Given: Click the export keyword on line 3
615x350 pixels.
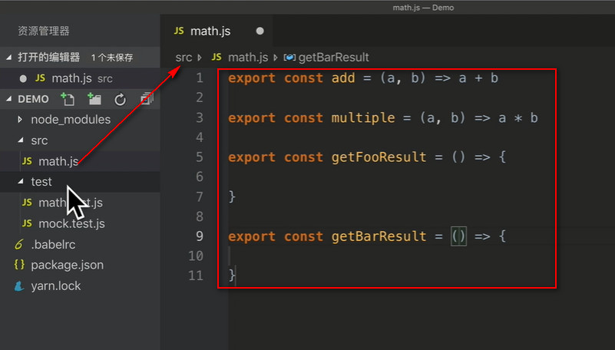Looking at the screenshot, I should [x=252, y=118].
